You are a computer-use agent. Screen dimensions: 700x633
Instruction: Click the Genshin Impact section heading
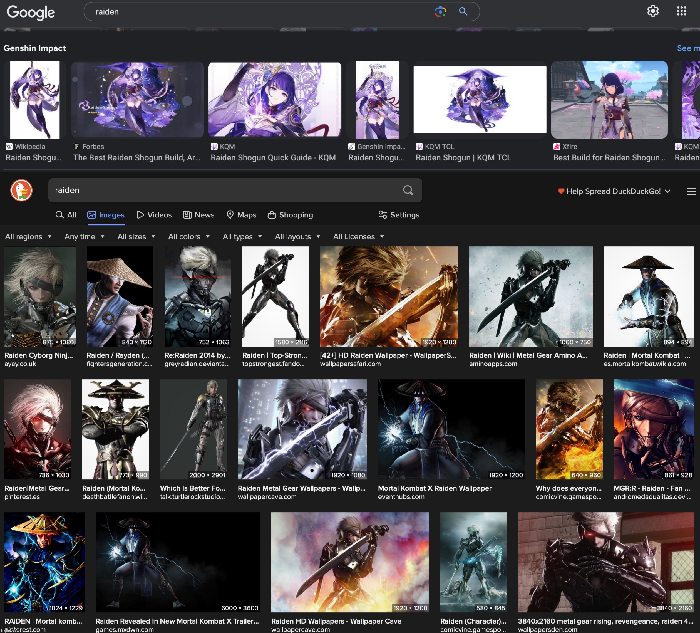point(35,48)
